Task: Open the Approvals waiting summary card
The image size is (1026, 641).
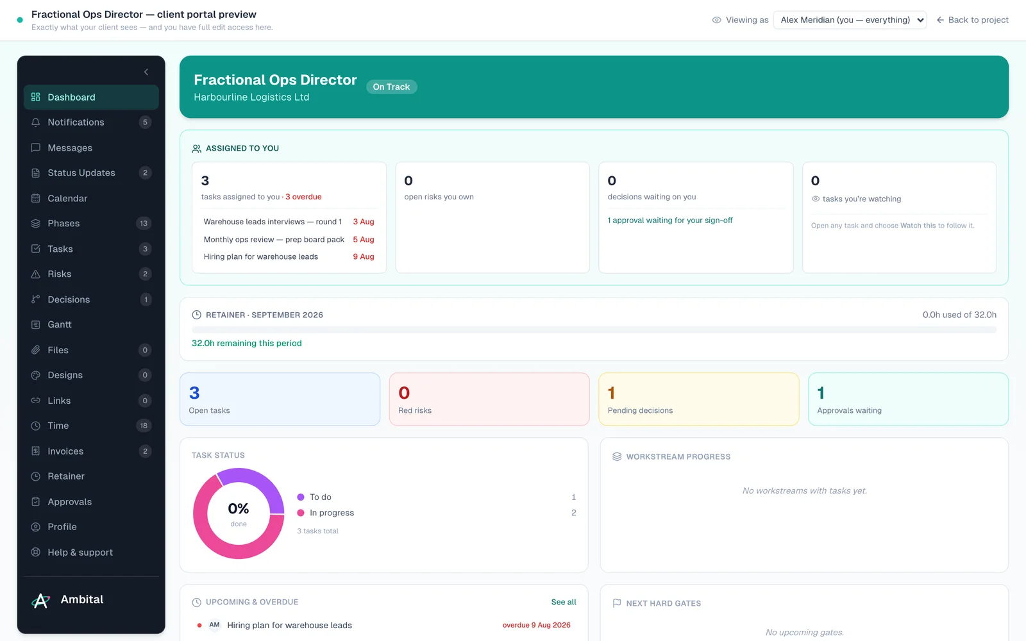Action: point(908,399)
